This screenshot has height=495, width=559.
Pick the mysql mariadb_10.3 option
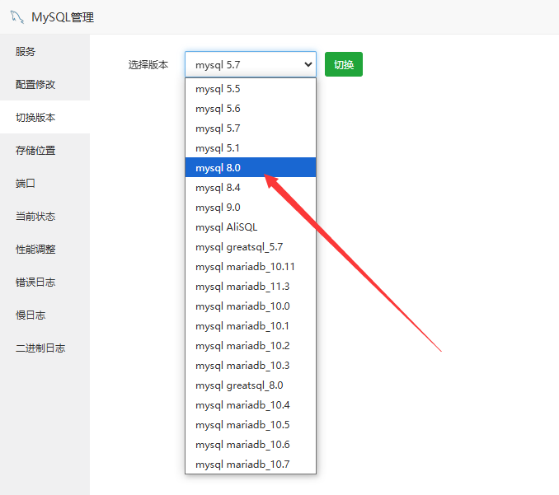(x=251, y=366)
